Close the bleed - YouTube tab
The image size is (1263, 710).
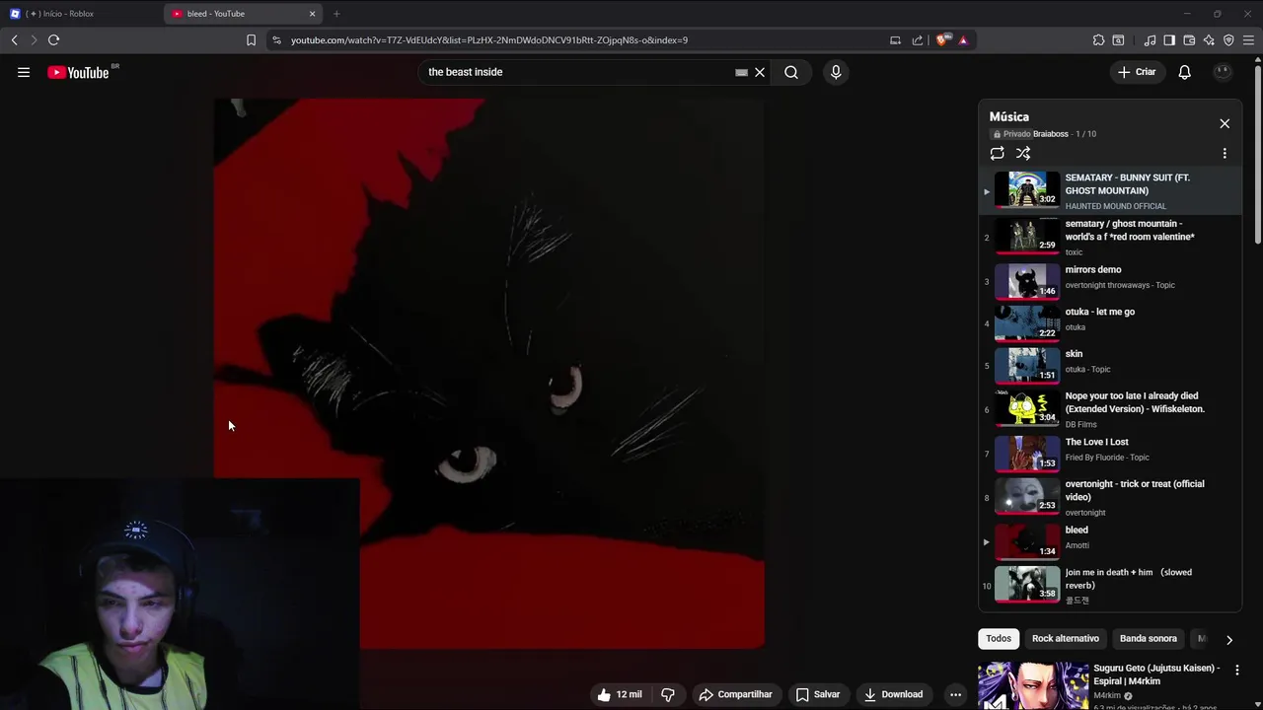point(313,14)
